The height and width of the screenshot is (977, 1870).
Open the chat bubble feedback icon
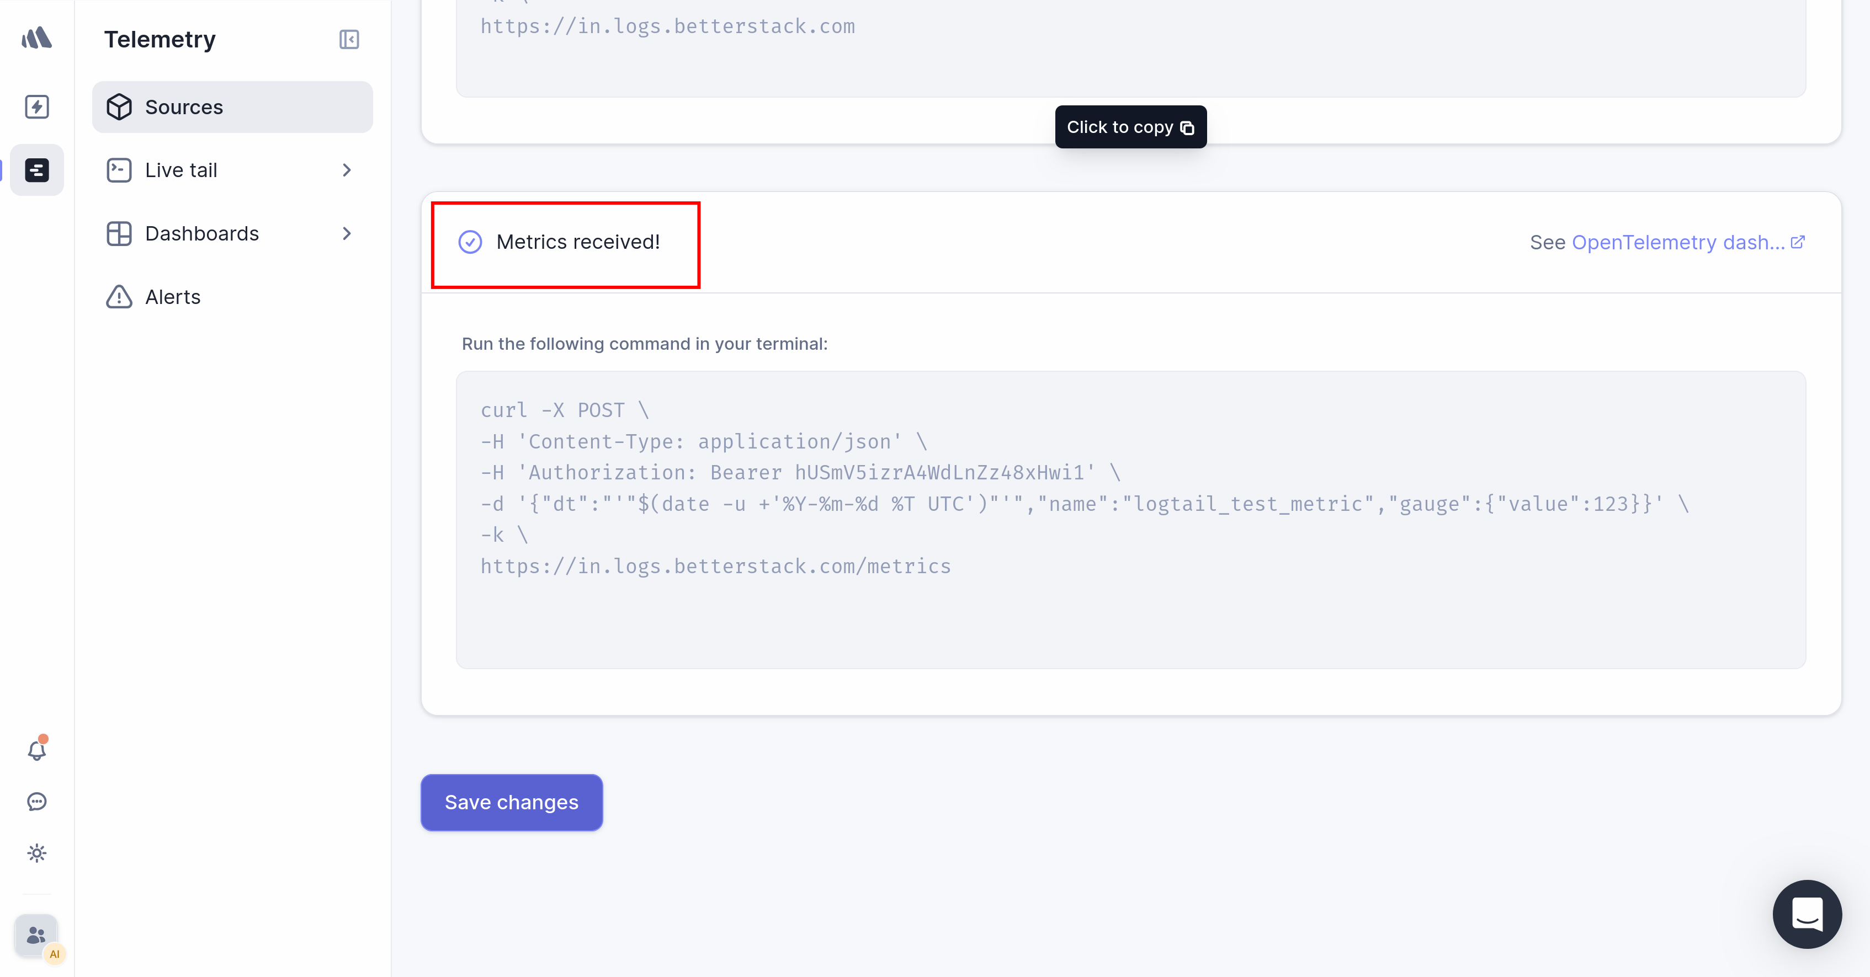(x=36, y=802)
